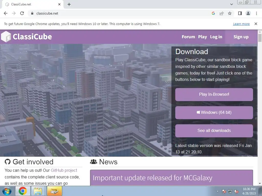Click the page vertical scrollbar thumb
Viewport: 262px width, 196px height.
(x=260, y=38)
